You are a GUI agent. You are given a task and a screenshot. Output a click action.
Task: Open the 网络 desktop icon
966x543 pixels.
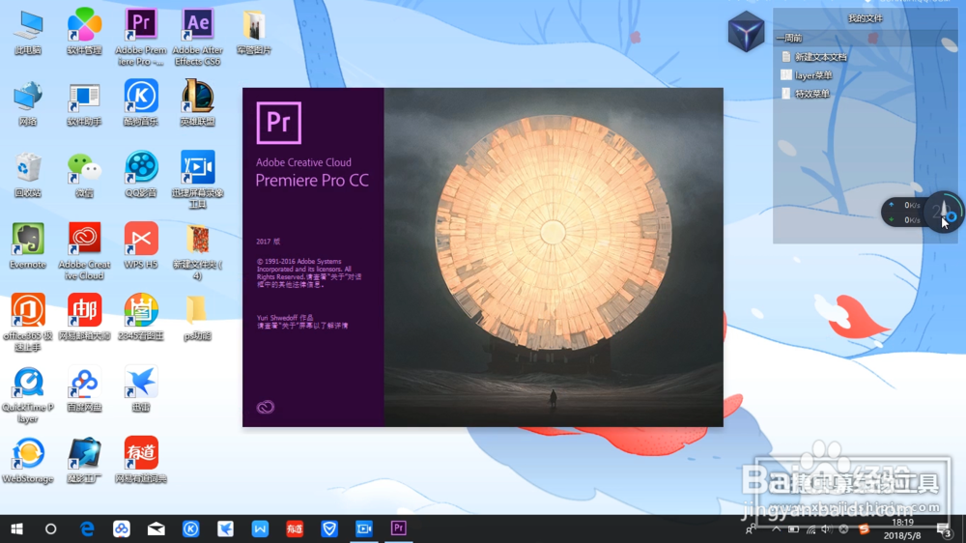[28, 103]
